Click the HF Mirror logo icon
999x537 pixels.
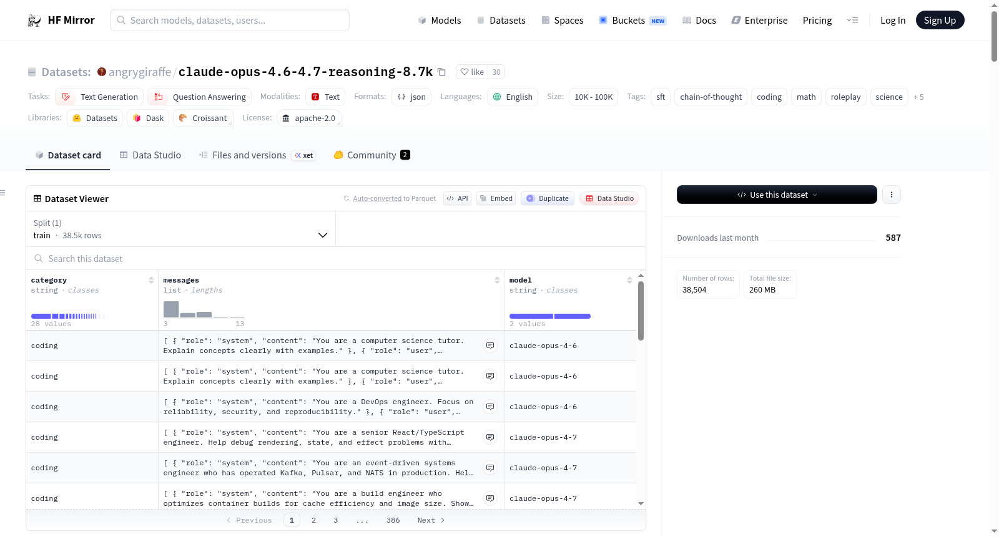coord(34,21)
